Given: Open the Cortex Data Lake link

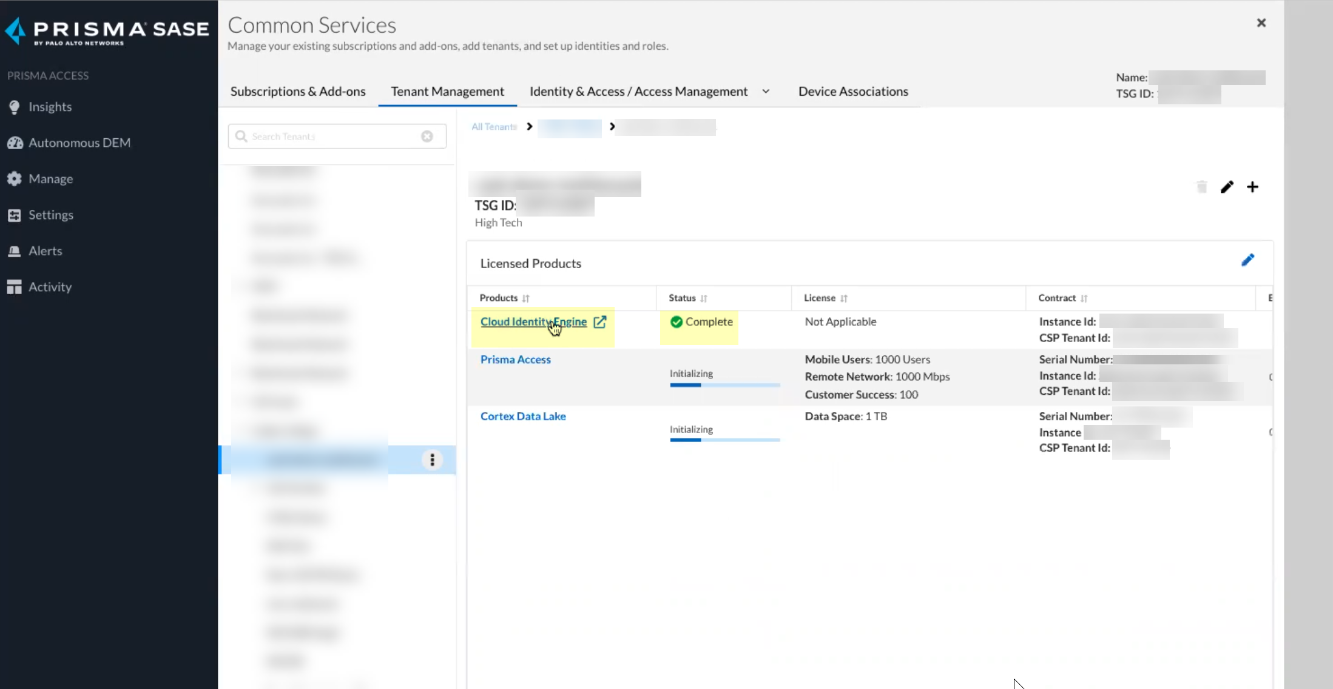Looking at the screenshot, I should pyautogui.click(x=522, y=417).
